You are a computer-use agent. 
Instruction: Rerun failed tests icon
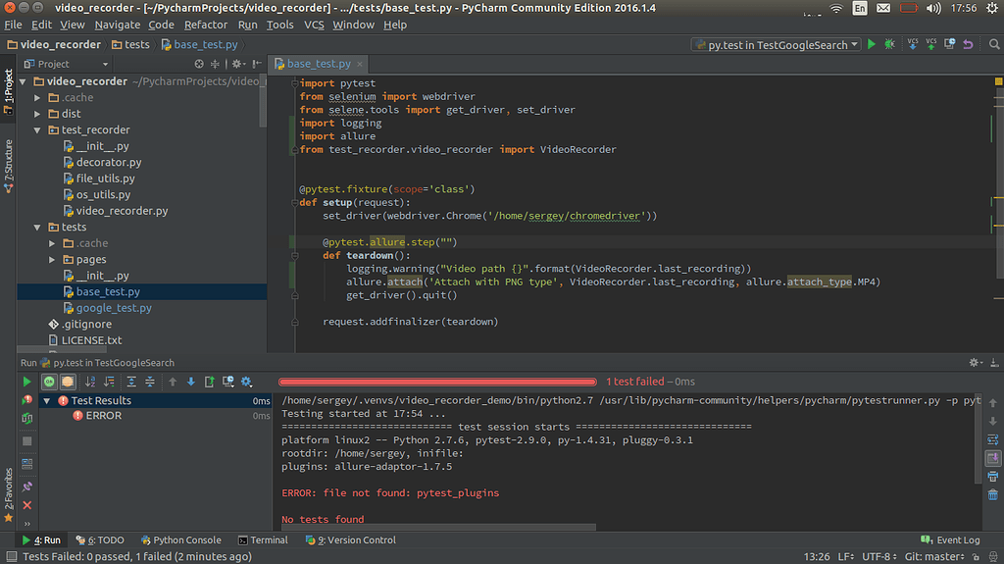(x=26, y=400)
